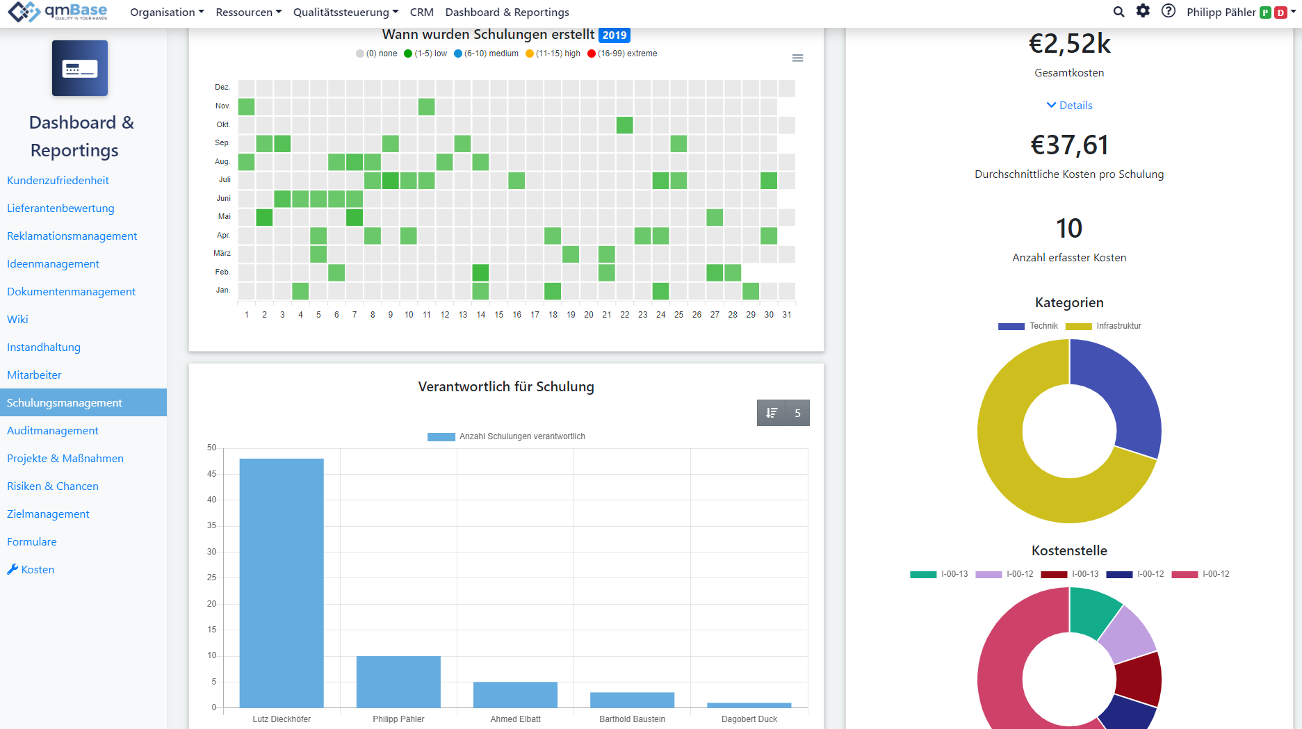Open Dashboard & Reportings in top navigation
The width and height of the screenshot is (1302, 729).
[x=507, y=13]
